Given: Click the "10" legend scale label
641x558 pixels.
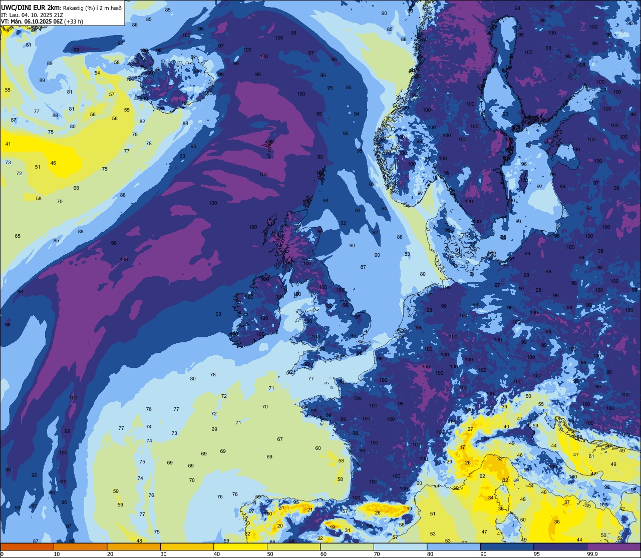Looking at the screenshot, I should click(x=57, y=554).
